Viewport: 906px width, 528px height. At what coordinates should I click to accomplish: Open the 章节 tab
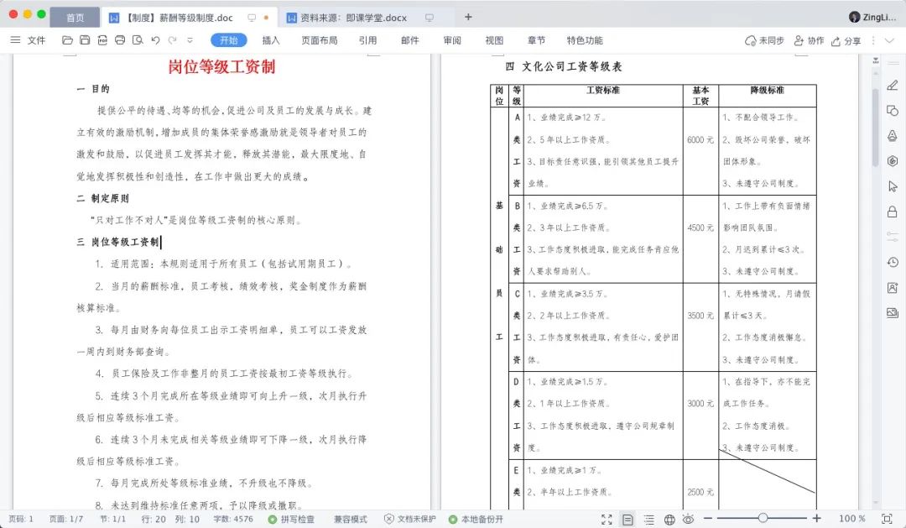(x=536, y=40)
